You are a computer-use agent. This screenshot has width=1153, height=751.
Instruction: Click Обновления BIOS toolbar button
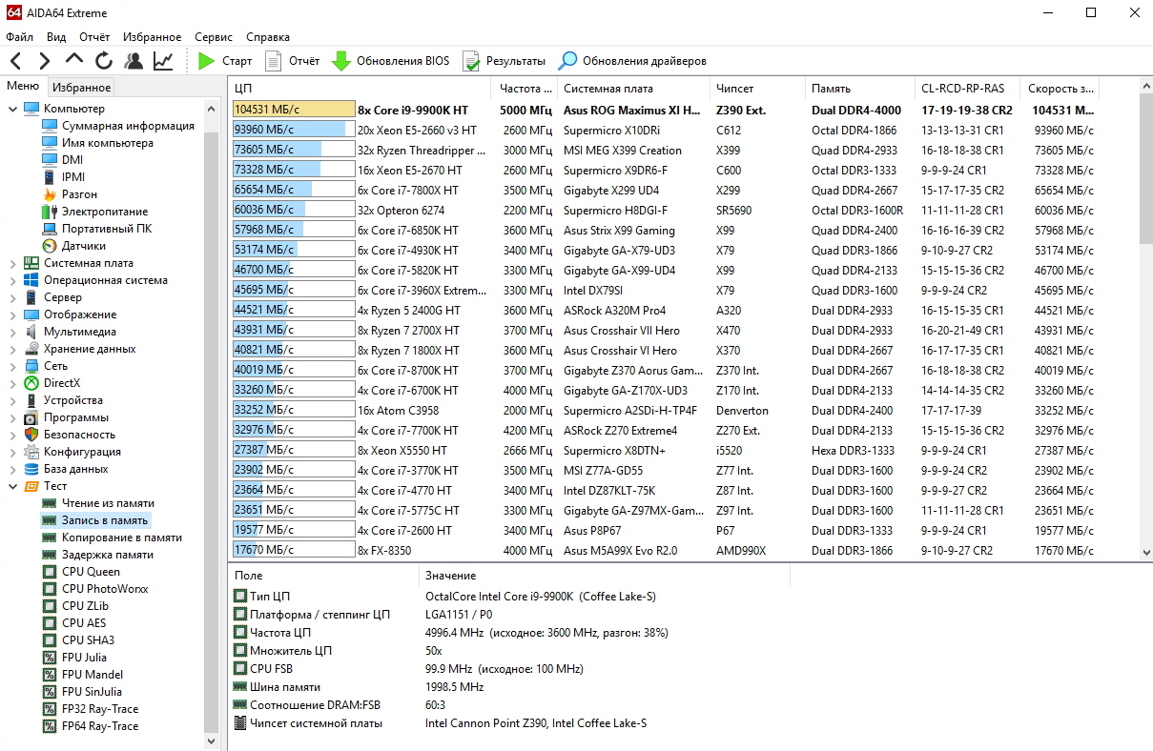[390, 61]
